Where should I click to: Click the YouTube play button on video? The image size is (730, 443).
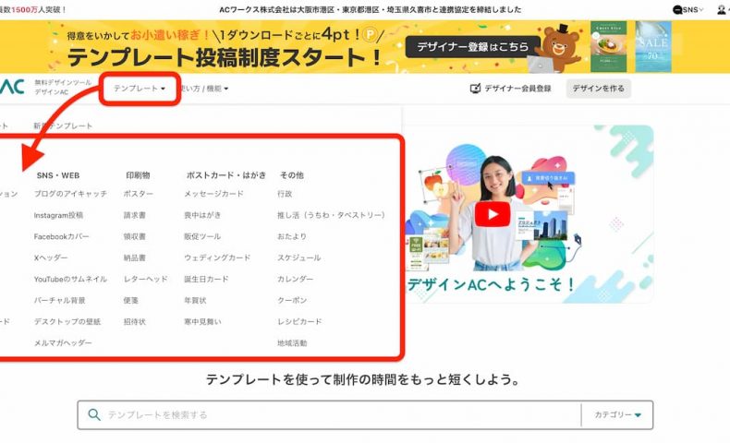493,214
